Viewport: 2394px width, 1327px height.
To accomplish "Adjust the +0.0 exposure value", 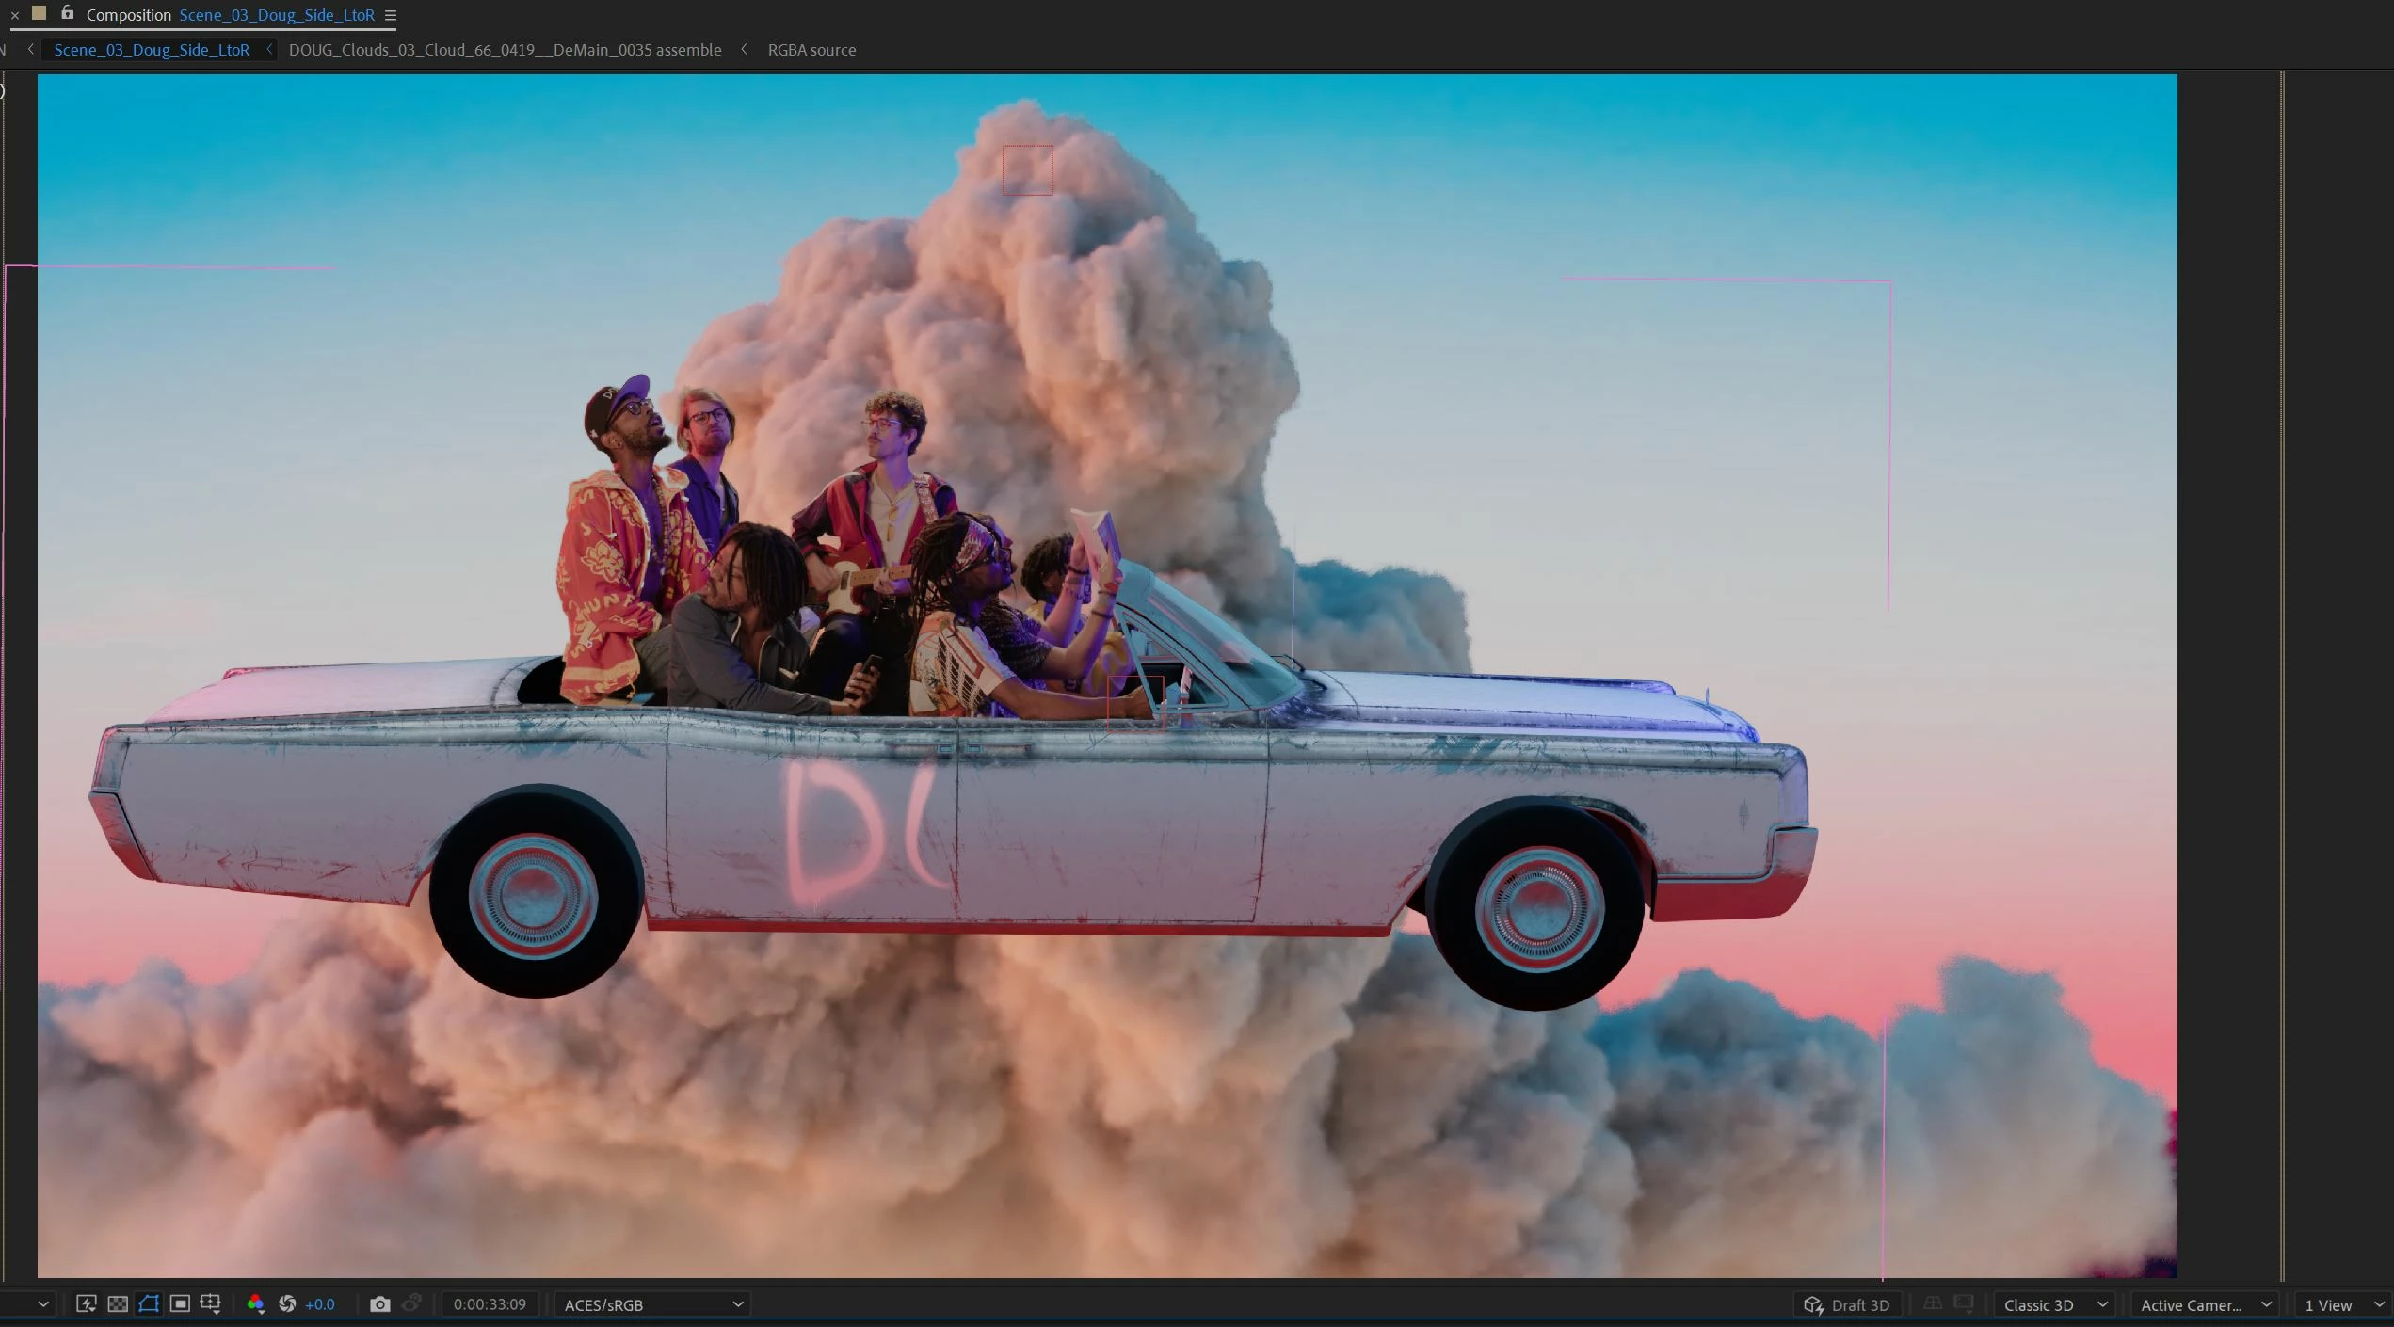I will pos(320,1304).
